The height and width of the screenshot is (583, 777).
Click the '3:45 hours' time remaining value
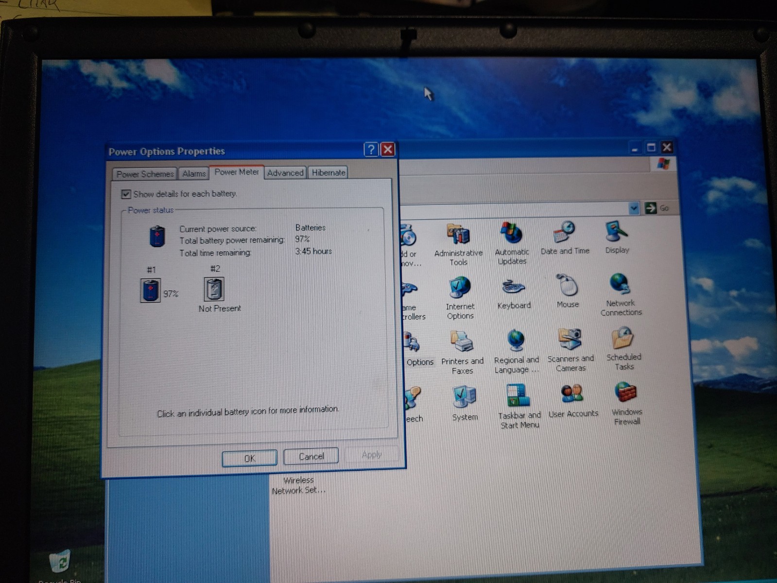(313, 251)
